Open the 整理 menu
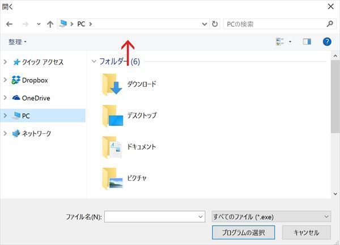340x245 pixels. 18,42
